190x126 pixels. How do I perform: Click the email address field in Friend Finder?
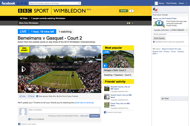coord(171,30)
